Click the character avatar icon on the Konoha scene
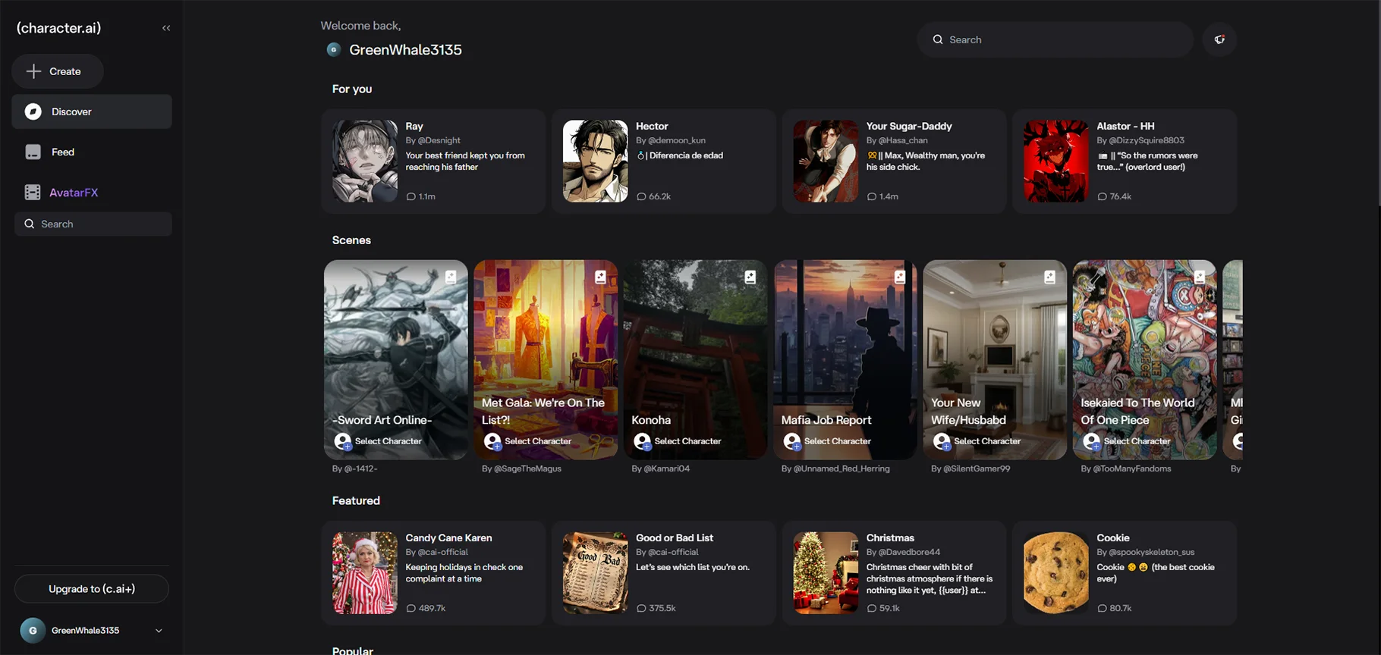This screenshot has width=1381, height=655. click(x=643, y=441)
